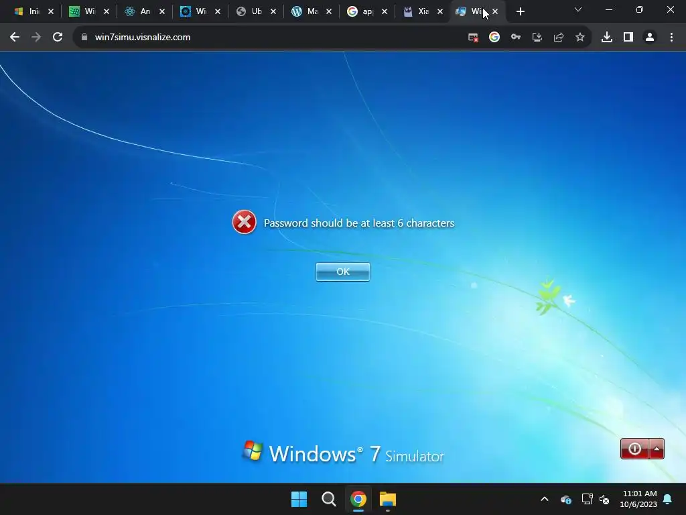
Task: Bookmark this page with the star icon
Action: (x=580, y=38)
